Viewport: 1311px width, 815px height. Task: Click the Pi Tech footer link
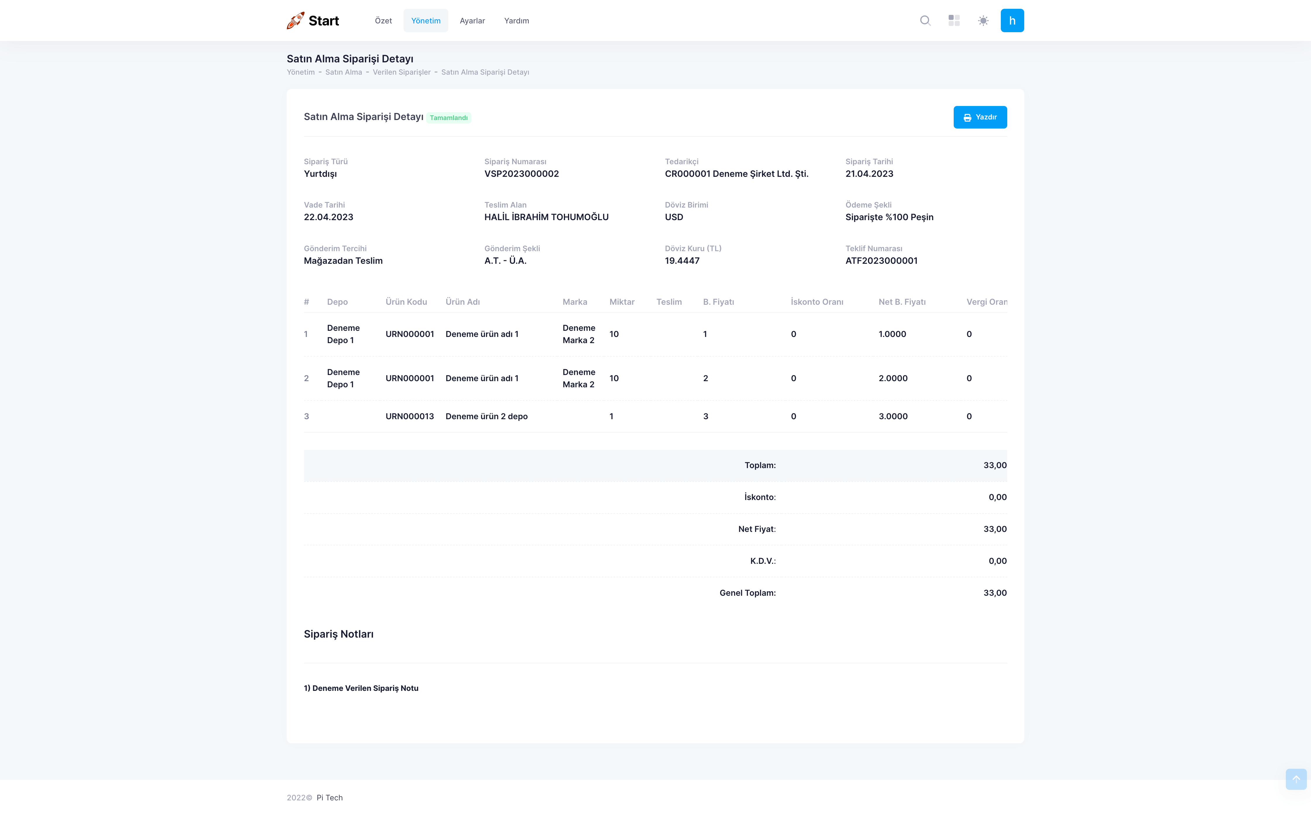coord(329,797)
